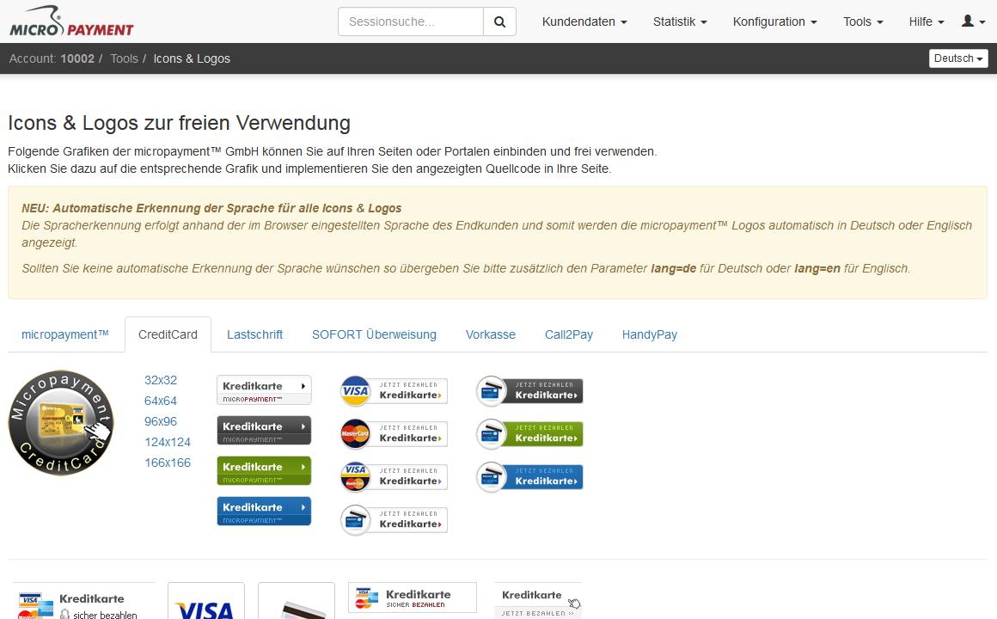
Task: Switch to the Call2Pay tab
Action: [568, 334]
